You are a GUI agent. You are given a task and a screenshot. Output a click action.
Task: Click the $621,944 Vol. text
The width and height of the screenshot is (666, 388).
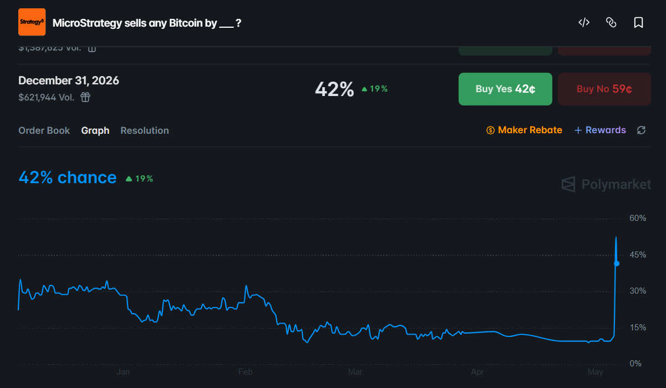coord(46,97)
